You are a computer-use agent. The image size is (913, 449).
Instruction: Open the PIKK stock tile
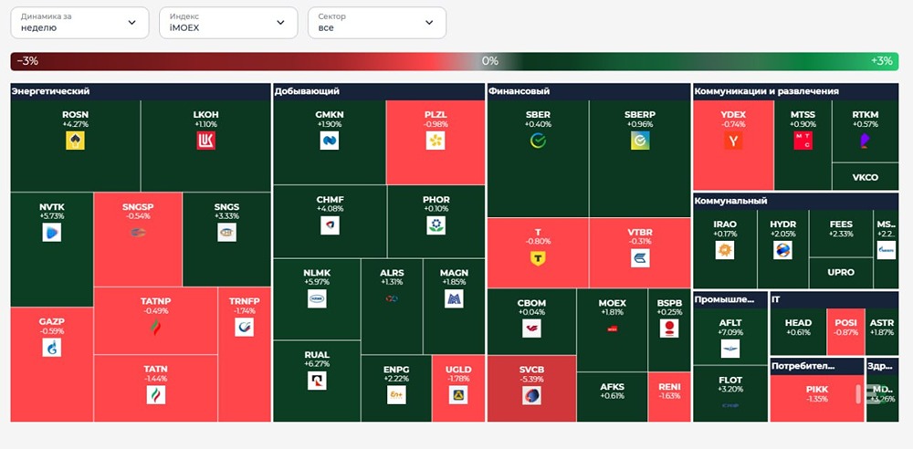pos(817,398)
